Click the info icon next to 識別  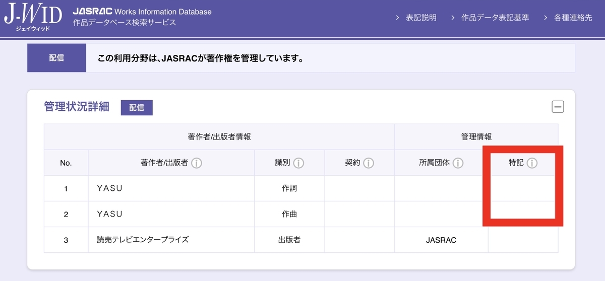pos(298,163)
